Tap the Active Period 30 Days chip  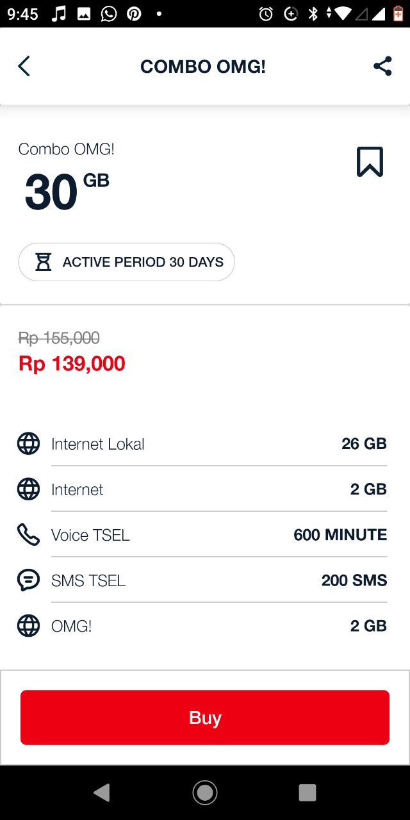tap(127, 262)
